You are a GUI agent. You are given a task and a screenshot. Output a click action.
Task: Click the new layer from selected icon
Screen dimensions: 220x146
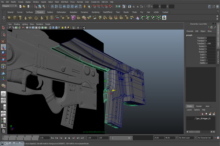click(x=213, y=114)
